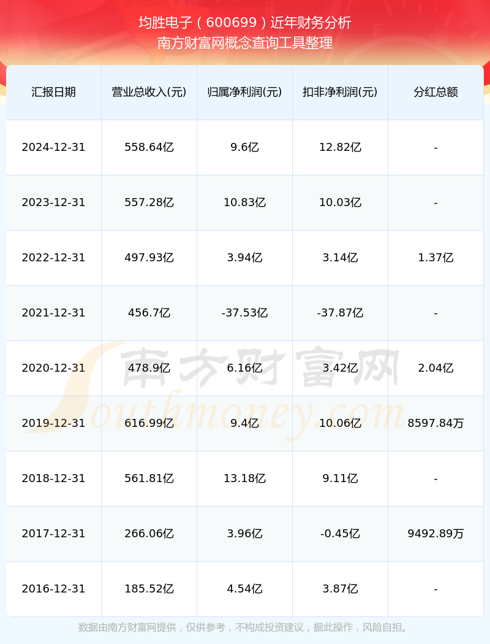The image size is (490, 644).
Task: Select revenue value 266.06亿
Action: [x=149, y=534]
